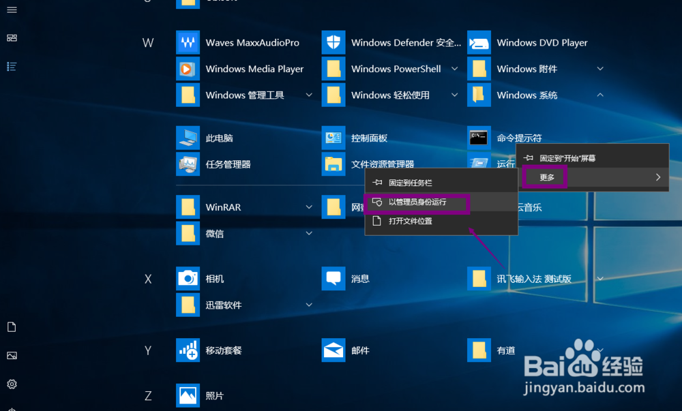Jump to letter Z section header
This screenshot has height=411, width=682.
coord(148,395)
